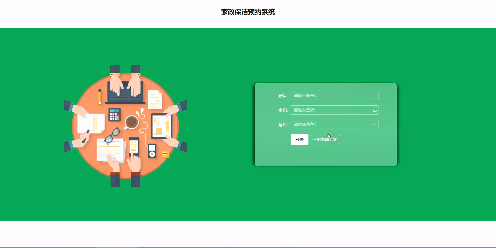Click the 家政保洁预约系统 page title

[248, 12]
